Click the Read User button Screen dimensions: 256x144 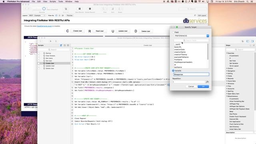[100, 31]
